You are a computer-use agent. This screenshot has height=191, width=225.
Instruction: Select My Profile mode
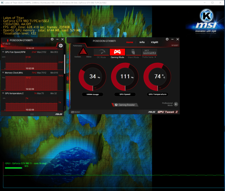(x=149, y=52)
